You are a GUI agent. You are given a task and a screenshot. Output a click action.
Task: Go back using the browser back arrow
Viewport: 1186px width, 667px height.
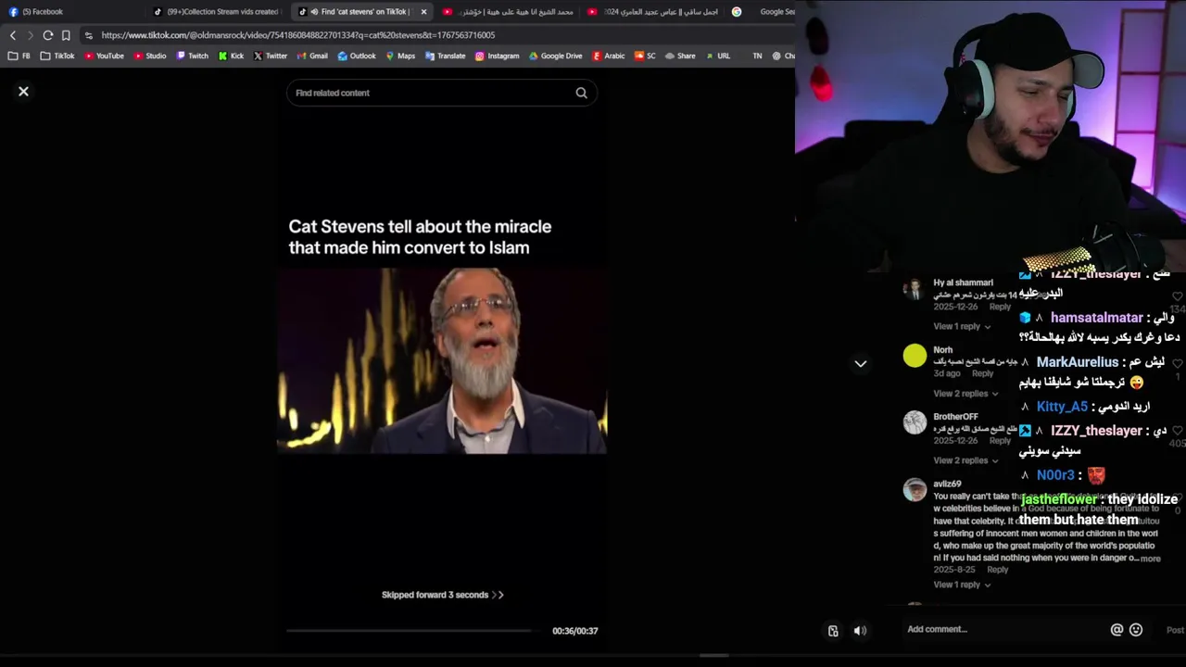tap(13, 35)
